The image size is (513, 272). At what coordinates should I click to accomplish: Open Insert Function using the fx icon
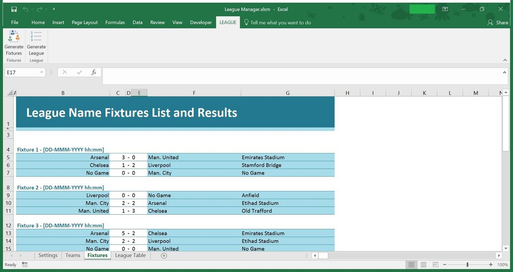[x=93, y=72]
